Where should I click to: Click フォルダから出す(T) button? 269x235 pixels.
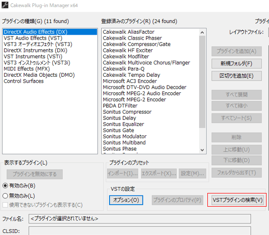click(237, 172)
